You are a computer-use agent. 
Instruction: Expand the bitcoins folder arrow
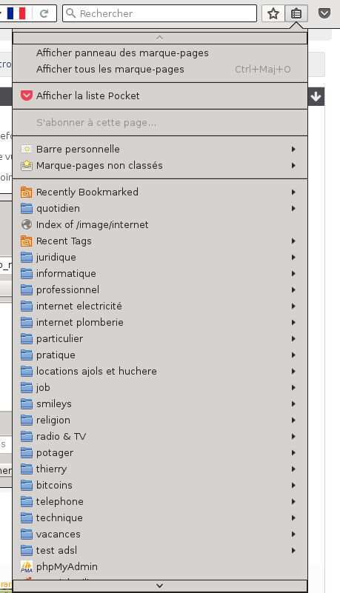[293, 485]
